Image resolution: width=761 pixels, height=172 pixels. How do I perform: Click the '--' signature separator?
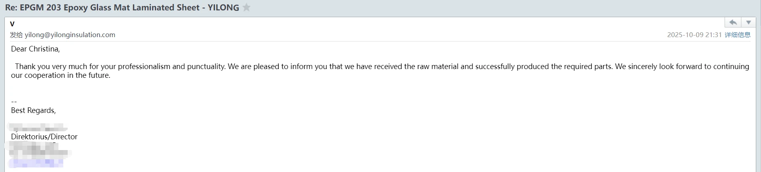pos(14,102)
